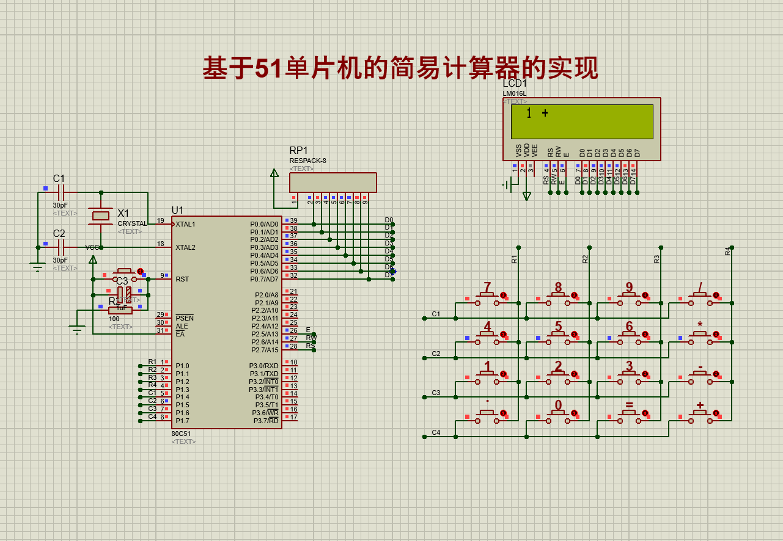Toggle the red latch dot of key 0
The image size is (783, 541).
575,413
